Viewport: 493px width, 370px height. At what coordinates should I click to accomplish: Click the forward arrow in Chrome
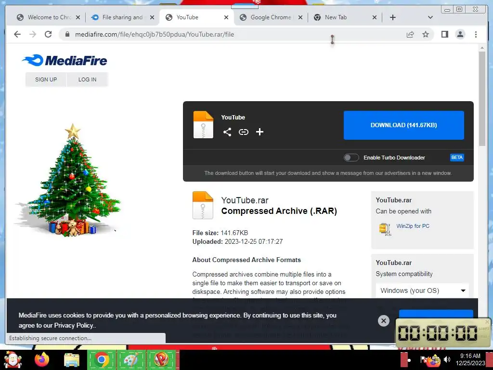coord(33,34)
